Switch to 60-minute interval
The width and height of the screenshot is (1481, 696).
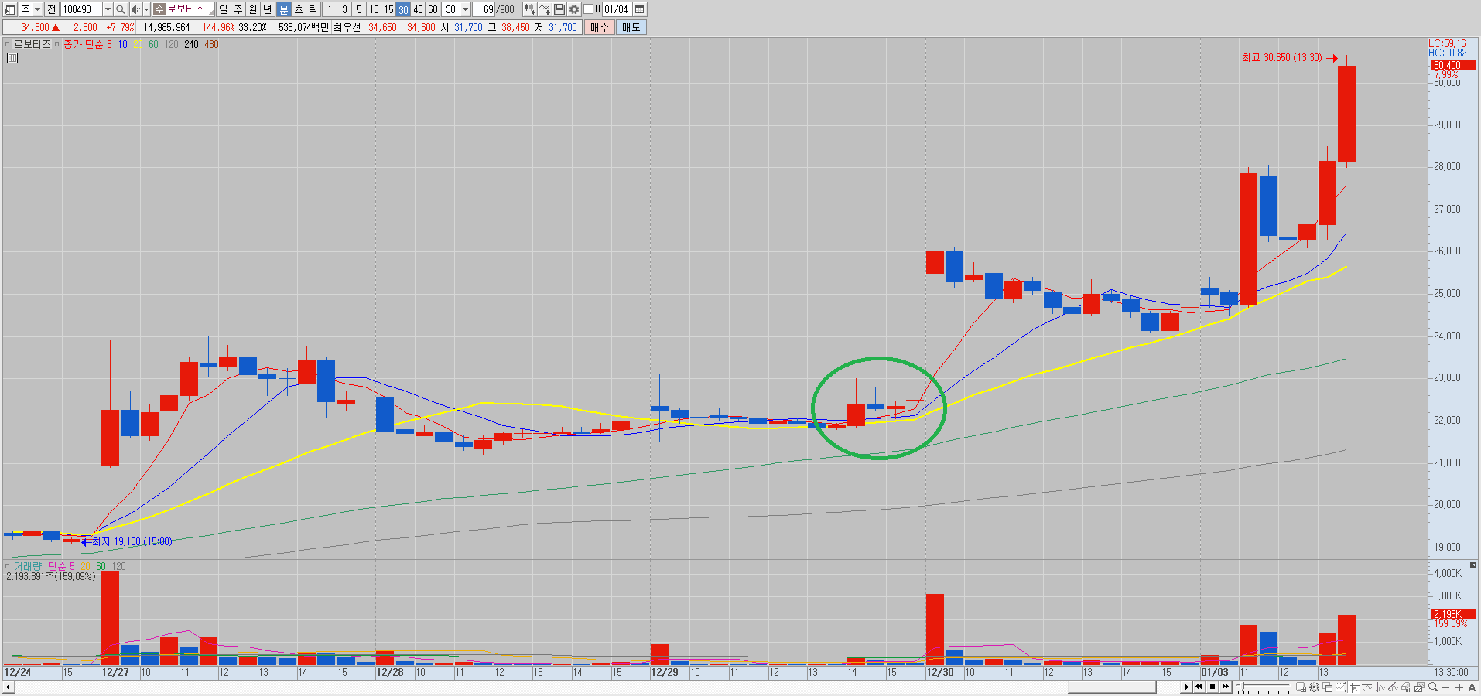pos(433,9)
